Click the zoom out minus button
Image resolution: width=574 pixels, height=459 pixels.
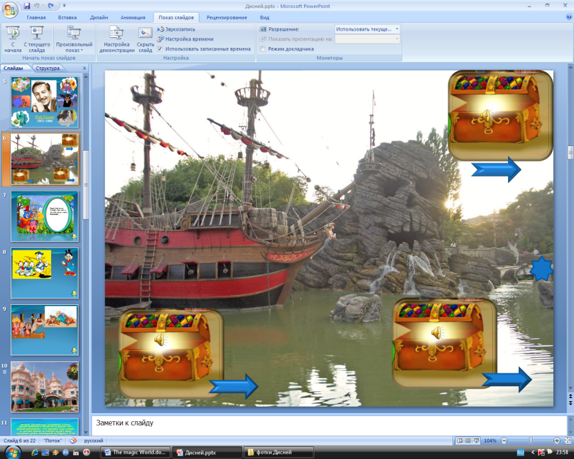504,440
